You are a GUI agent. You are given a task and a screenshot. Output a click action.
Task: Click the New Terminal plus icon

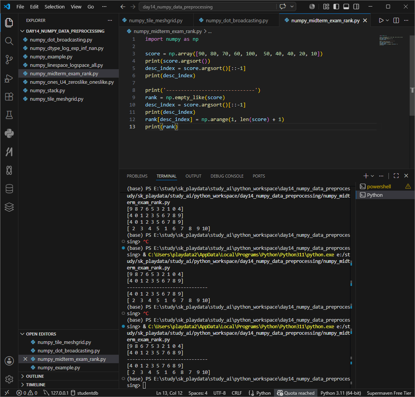(366, 176)
